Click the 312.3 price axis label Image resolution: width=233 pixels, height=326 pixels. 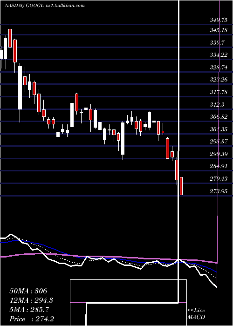pyautogui.click(x=217, y=104)
